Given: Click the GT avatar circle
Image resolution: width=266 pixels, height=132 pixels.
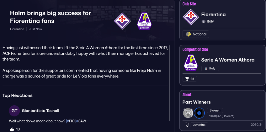Looking at the screenshot, I should [14, 111].
